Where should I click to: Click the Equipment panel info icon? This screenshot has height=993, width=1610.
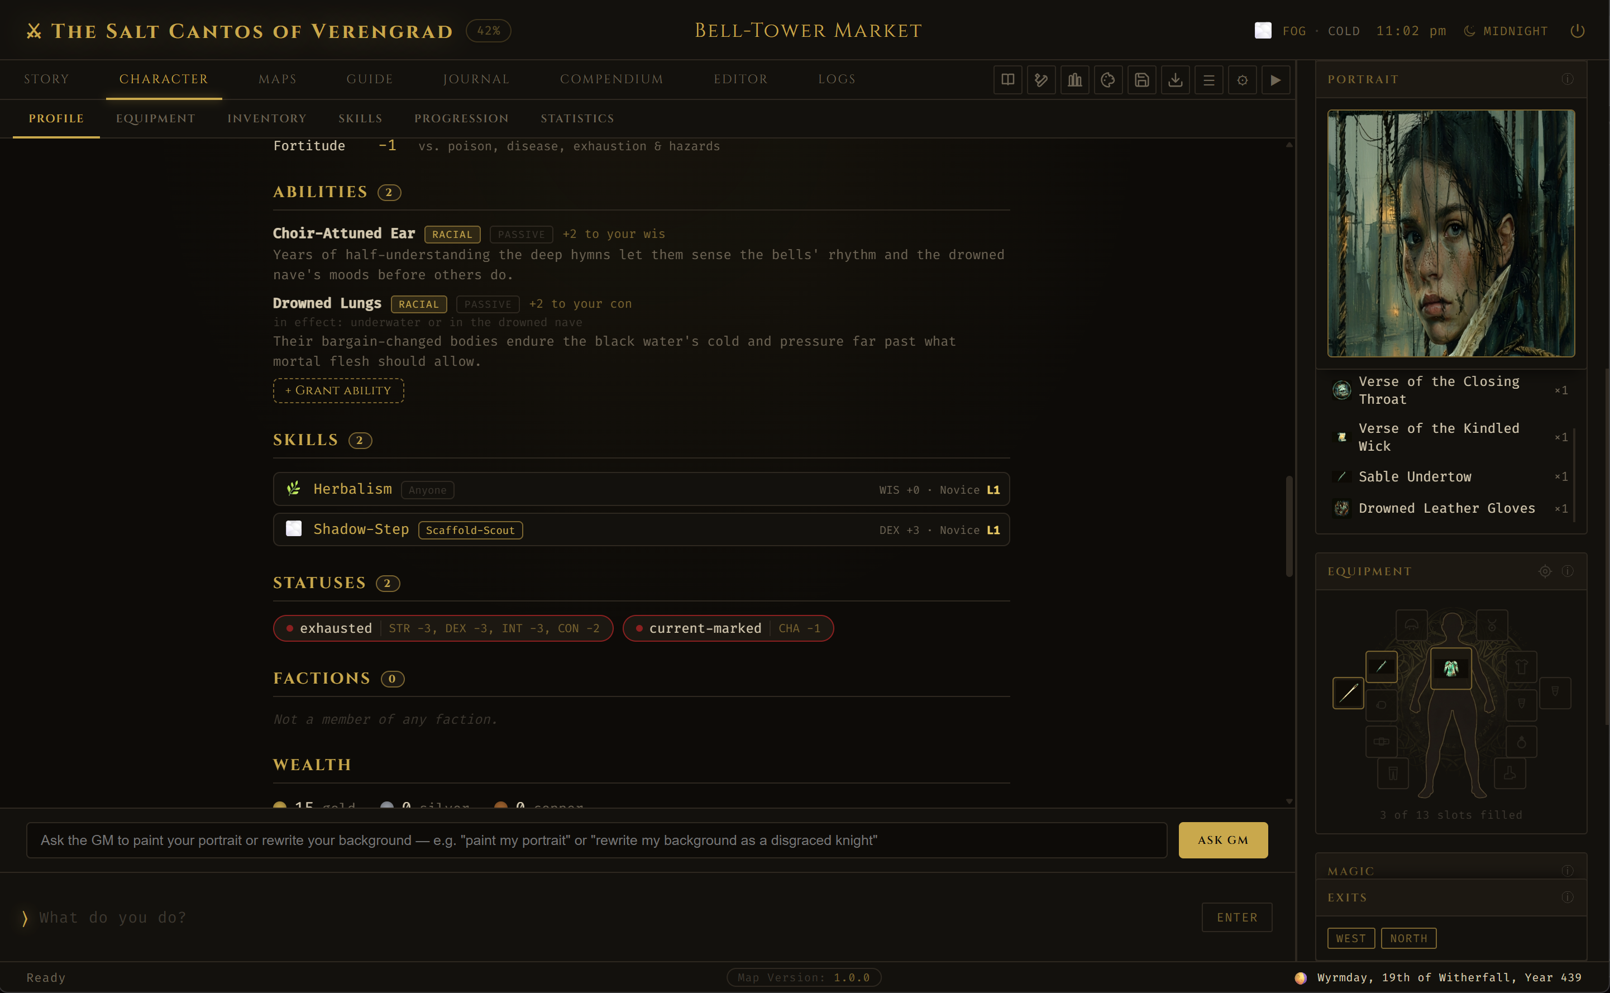[1568, 571]
